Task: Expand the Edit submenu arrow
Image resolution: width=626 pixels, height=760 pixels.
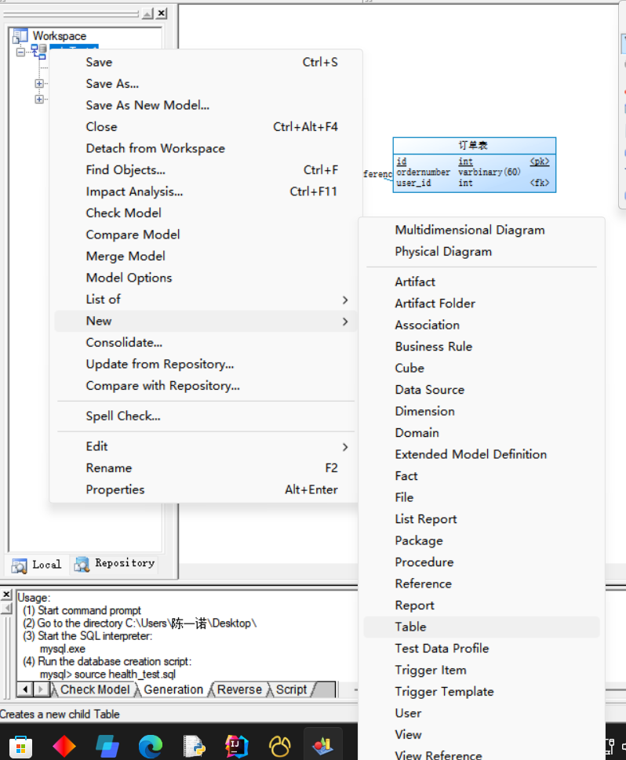Action: tap(345, 447)
